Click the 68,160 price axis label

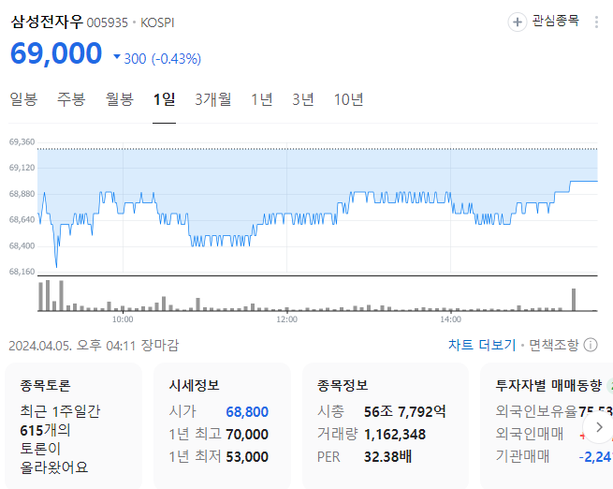22,272
